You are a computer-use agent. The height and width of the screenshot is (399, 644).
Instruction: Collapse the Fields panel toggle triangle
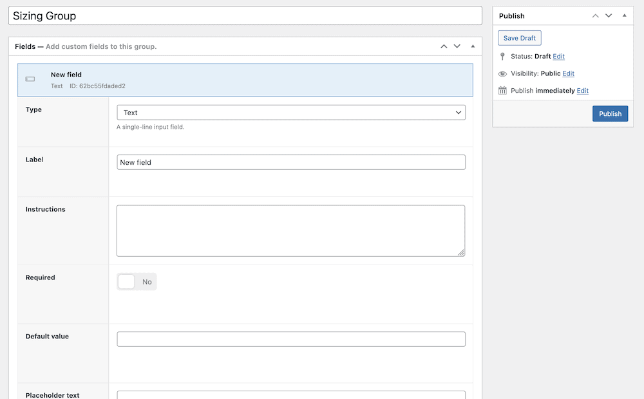pos(473,46)
